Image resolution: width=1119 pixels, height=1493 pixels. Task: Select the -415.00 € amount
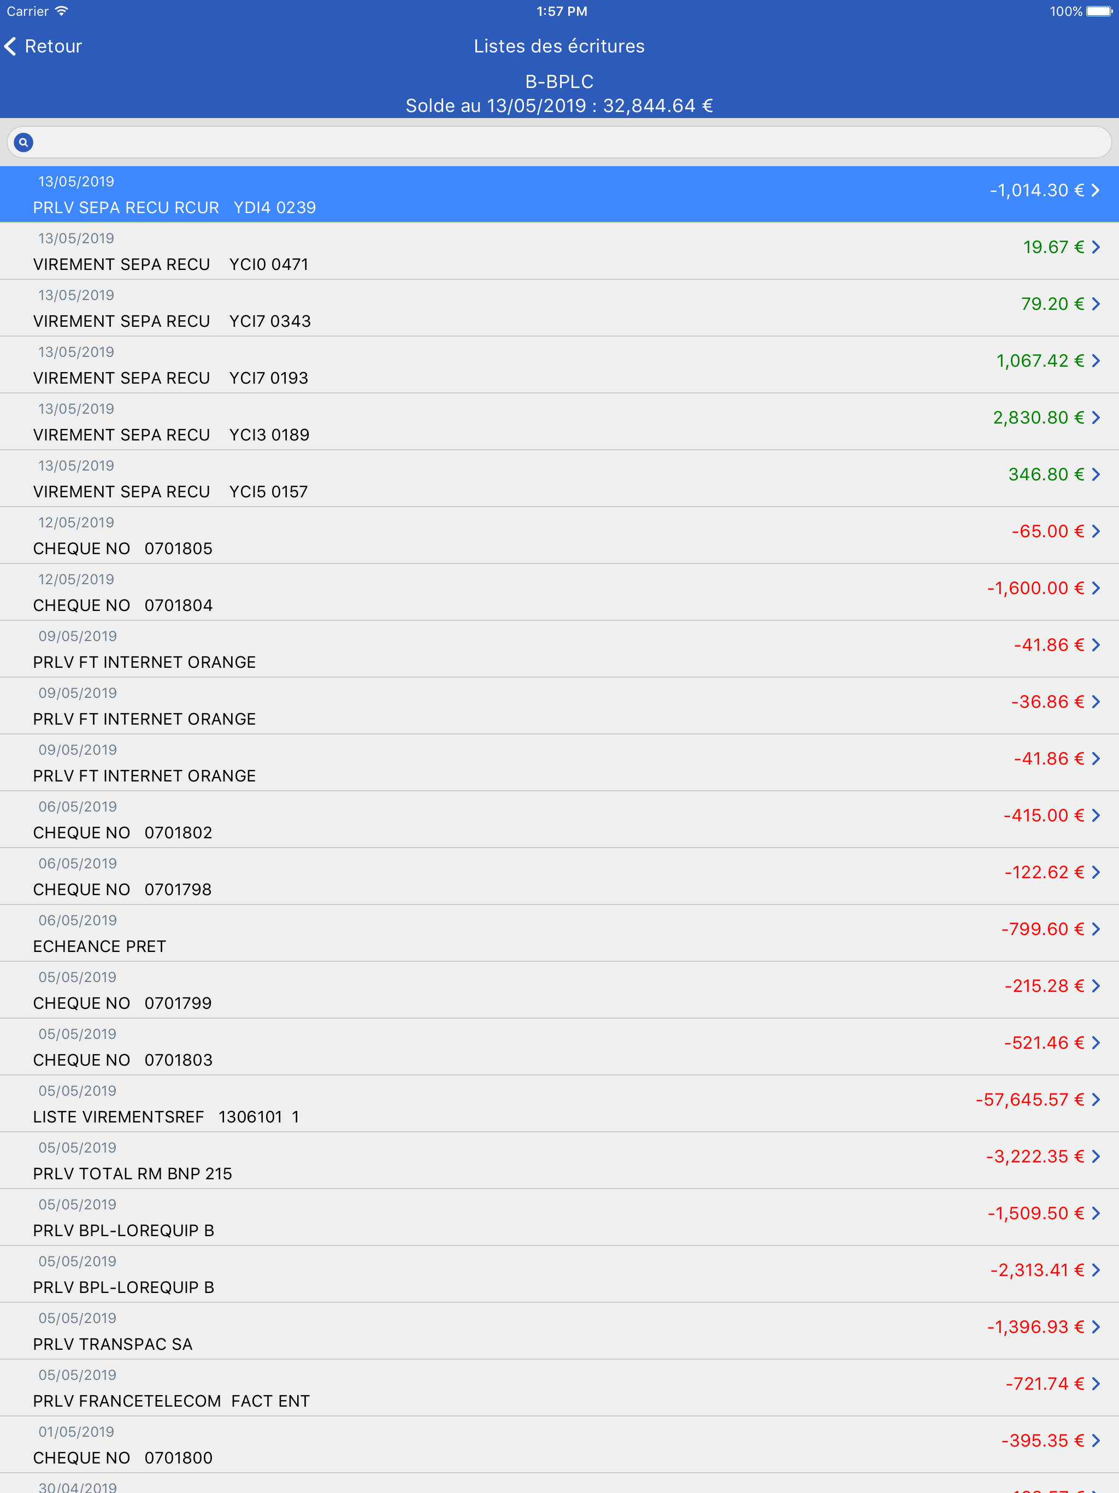click(1044, 815)
